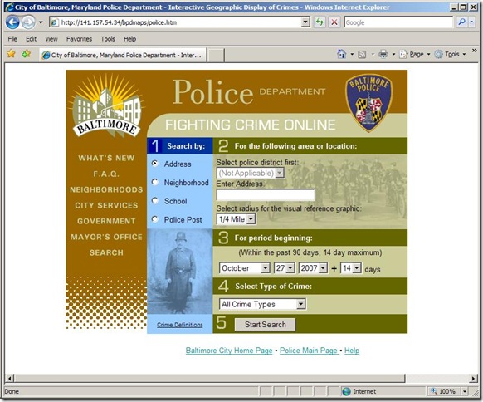The height and width of the screenshot is (402, 483).
Task: Click the Print toolbar icon
Action: click(x=383, y=55)
